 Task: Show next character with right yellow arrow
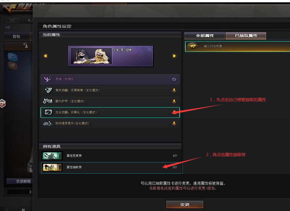point(174,56)
